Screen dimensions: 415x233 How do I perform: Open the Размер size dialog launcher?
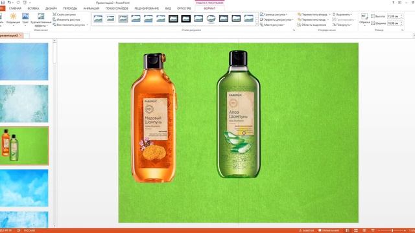point(402,30)
